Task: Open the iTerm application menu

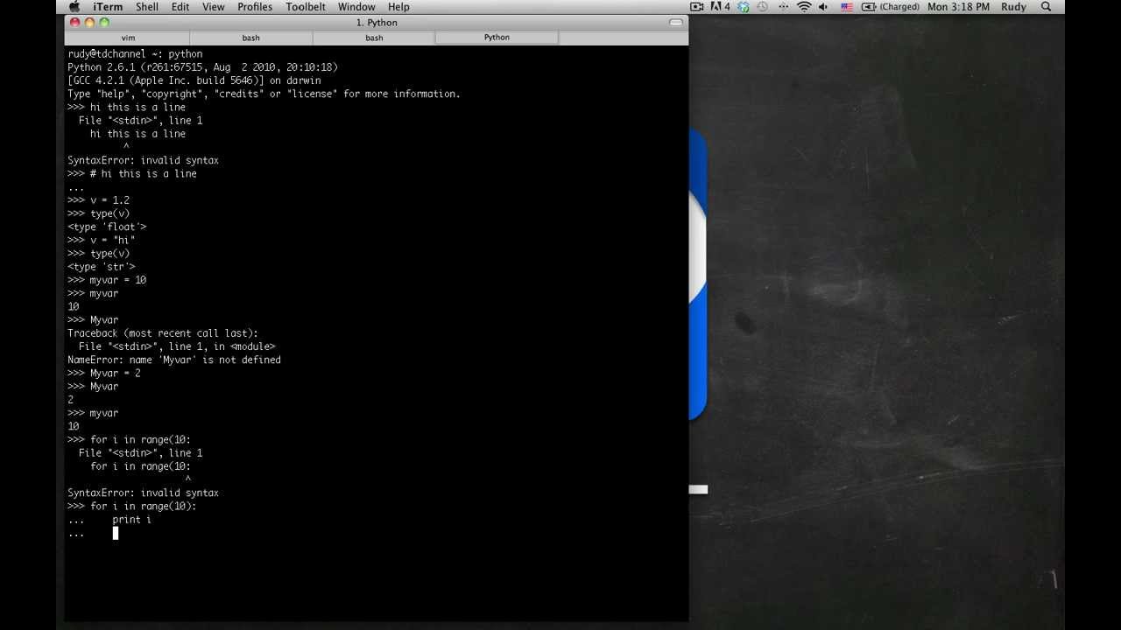Action: tap(108, 7)
